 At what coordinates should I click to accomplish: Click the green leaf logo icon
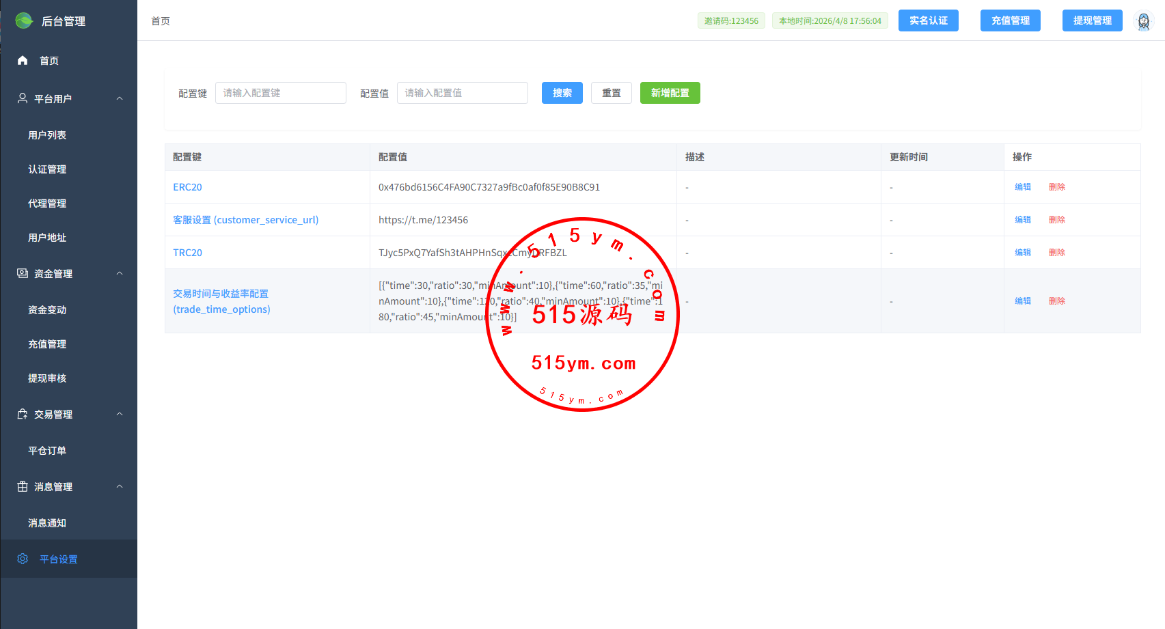(x=24, y=20)
